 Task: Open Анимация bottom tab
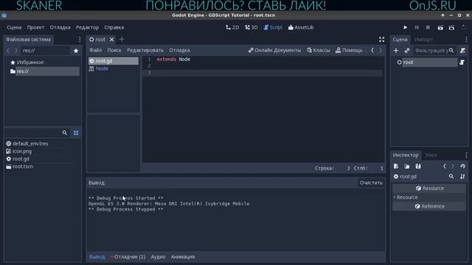click(x=183, y=257)
